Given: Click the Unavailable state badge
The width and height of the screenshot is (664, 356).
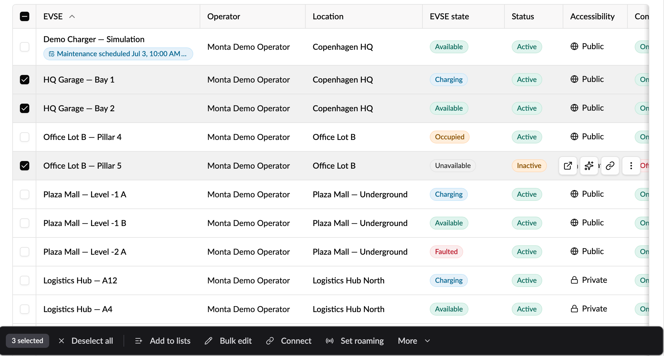Looking at the screenshot, I should tap(453, 166).
